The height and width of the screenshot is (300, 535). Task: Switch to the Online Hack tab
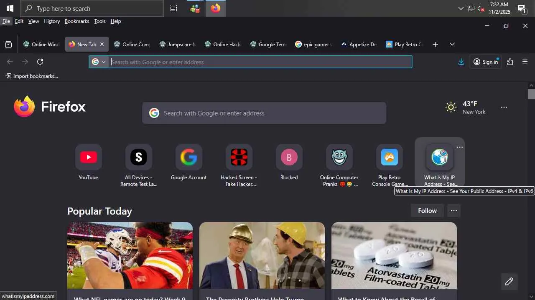click(x=223, y=44)
